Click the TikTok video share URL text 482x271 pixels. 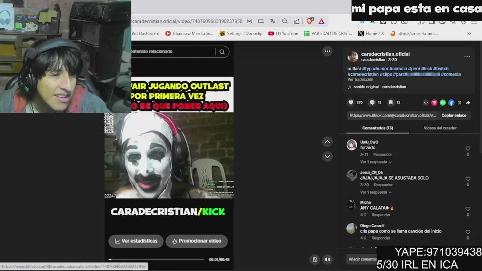click(393, 116)
